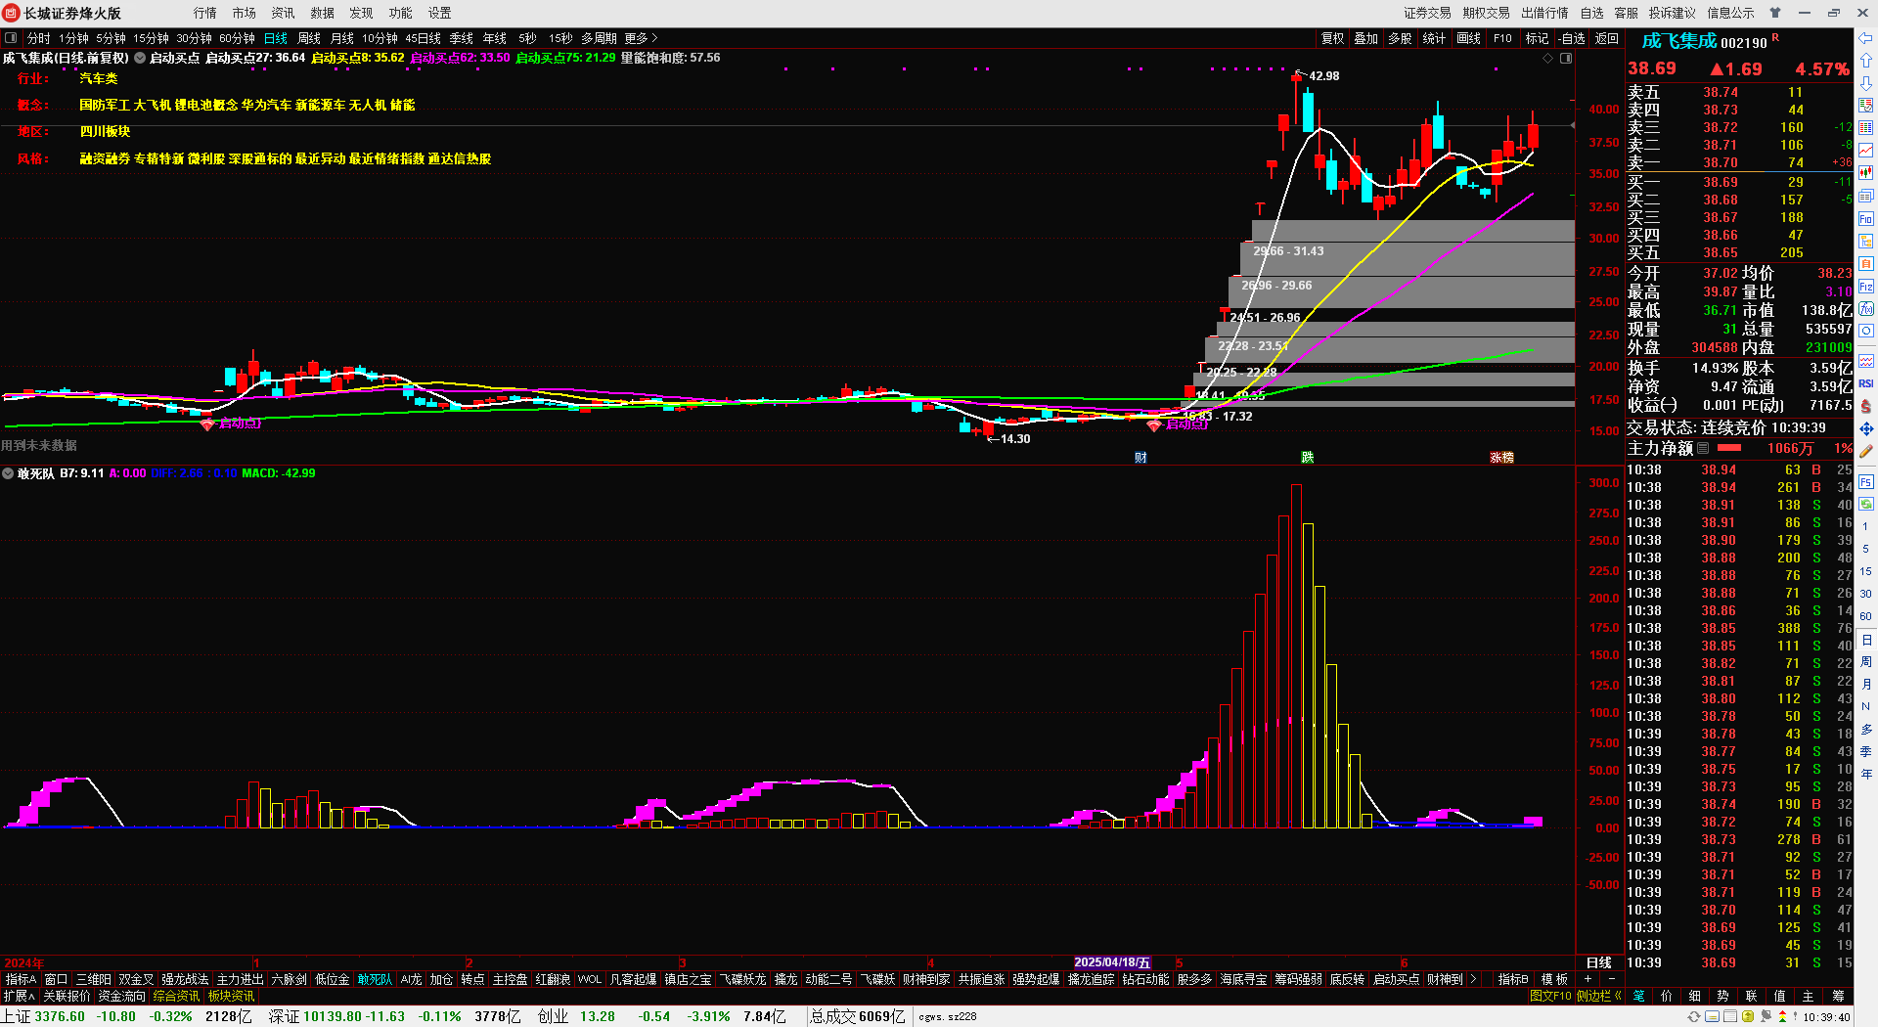
Task: Click the satellite dish icon in status bar
Action: [1766, 1017]
